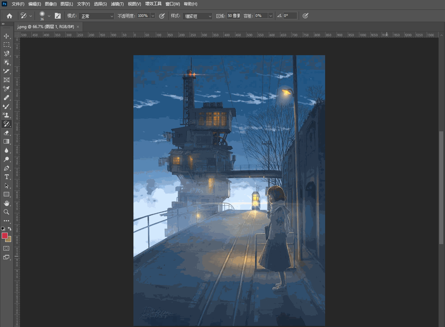
Task: Select the Blur tool
Action: tap(6, 150)
